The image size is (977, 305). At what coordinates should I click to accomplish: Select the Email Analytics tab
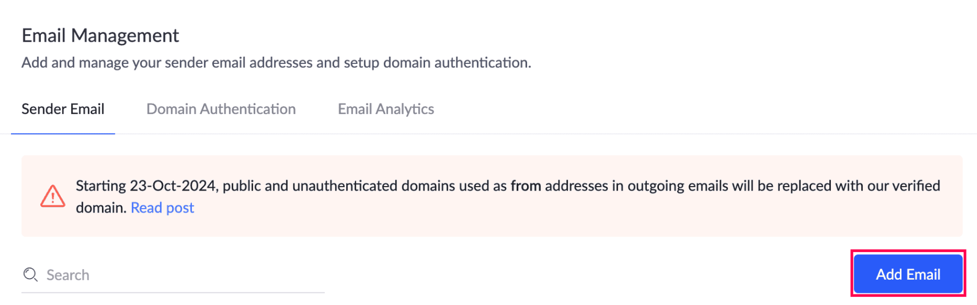tap(386, 109)
